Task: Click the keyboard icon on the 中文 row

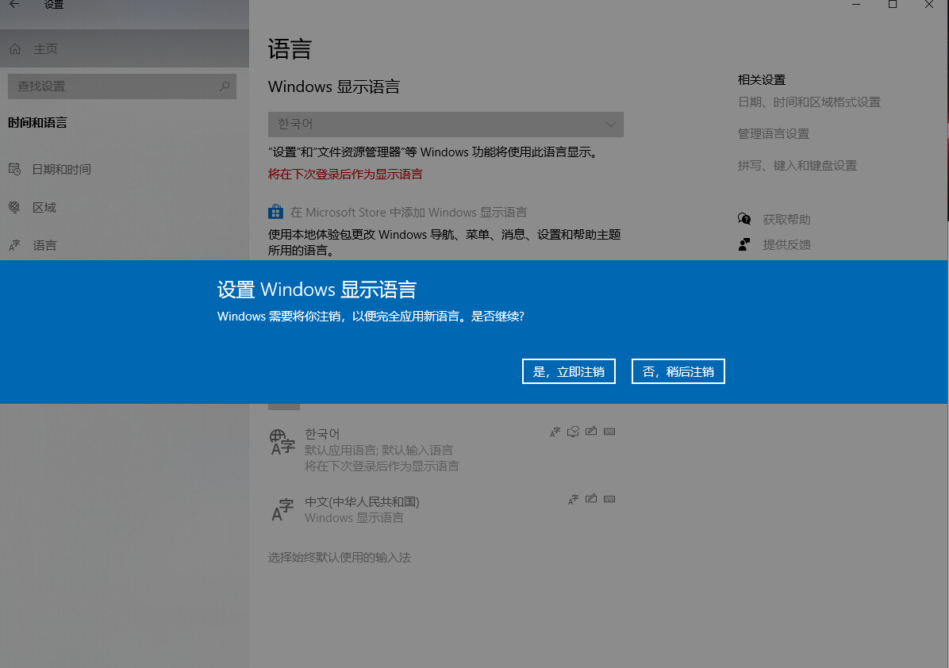Action: pyautogui.click(x=609, y=500)
